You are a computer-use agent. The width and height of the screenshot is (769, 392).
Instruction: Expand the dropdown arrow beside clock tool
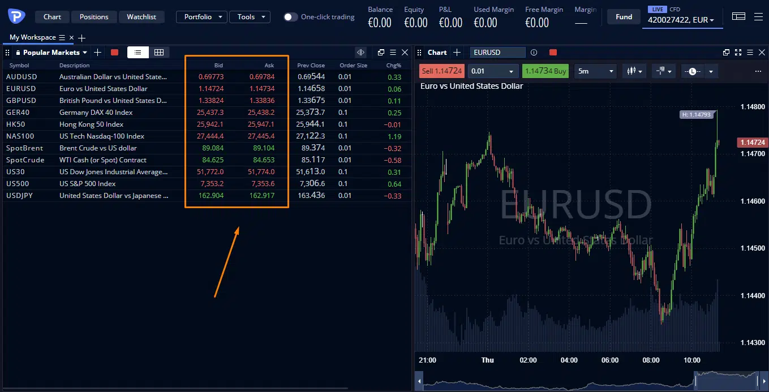coord(710,71)
